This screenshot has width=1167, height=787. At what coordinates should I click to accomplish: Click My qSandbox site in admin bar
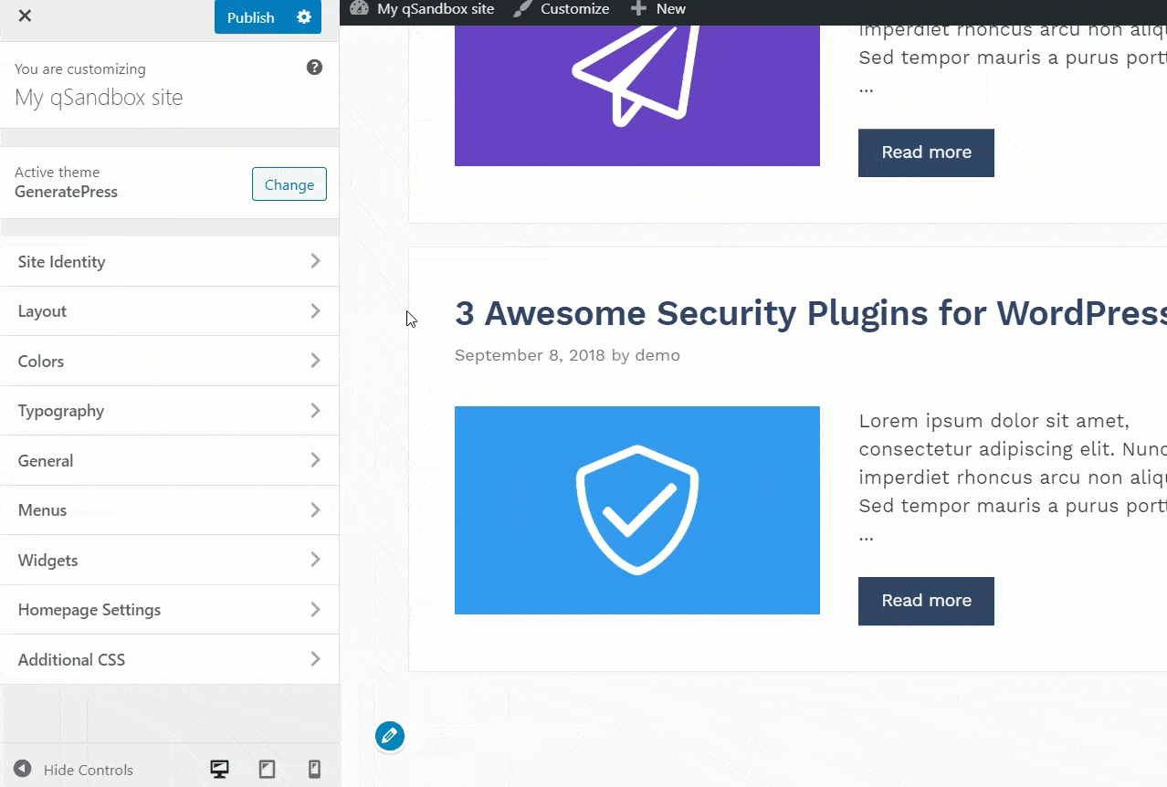[x=436, y=9]
